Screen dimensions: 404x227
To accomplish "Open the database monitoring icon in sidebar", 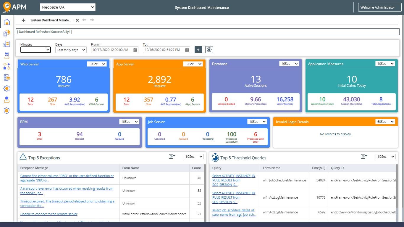I will 7,55.
